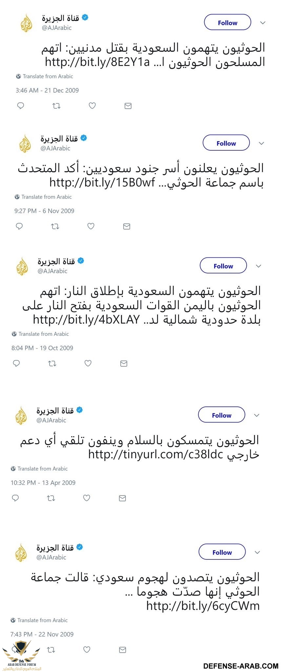Click Al Jazeera avatar on the first tweet
This screenshot has height=672, width=281.
pyautogui.click(x=27, y=23)
